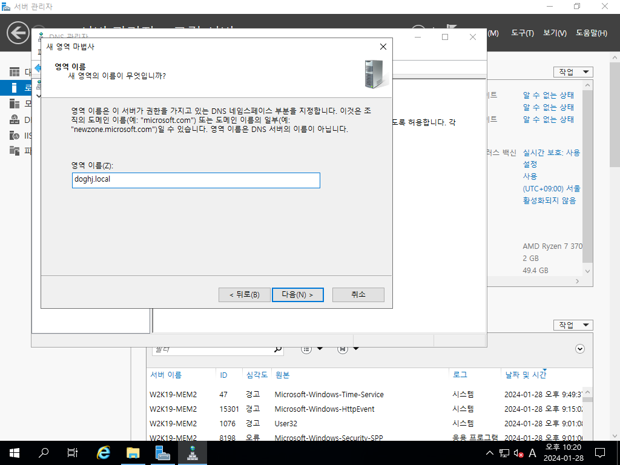Switch to DNS Manager taskbar icon
620x465 pixels.
192,453
